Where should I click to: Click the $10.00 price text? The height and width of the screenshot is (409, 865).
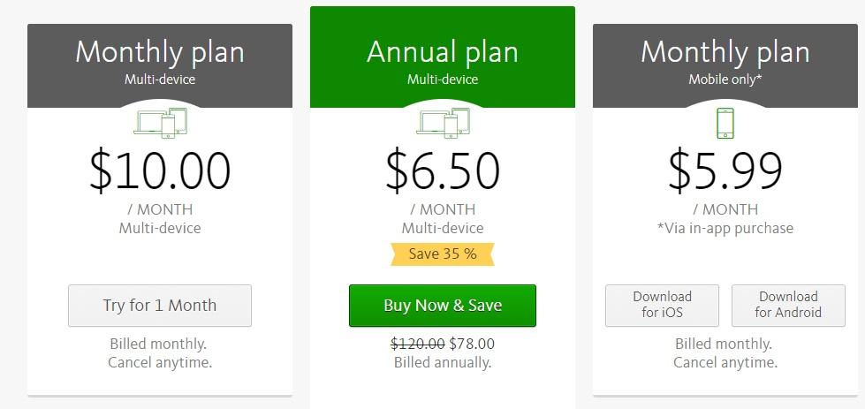[160, 171]
